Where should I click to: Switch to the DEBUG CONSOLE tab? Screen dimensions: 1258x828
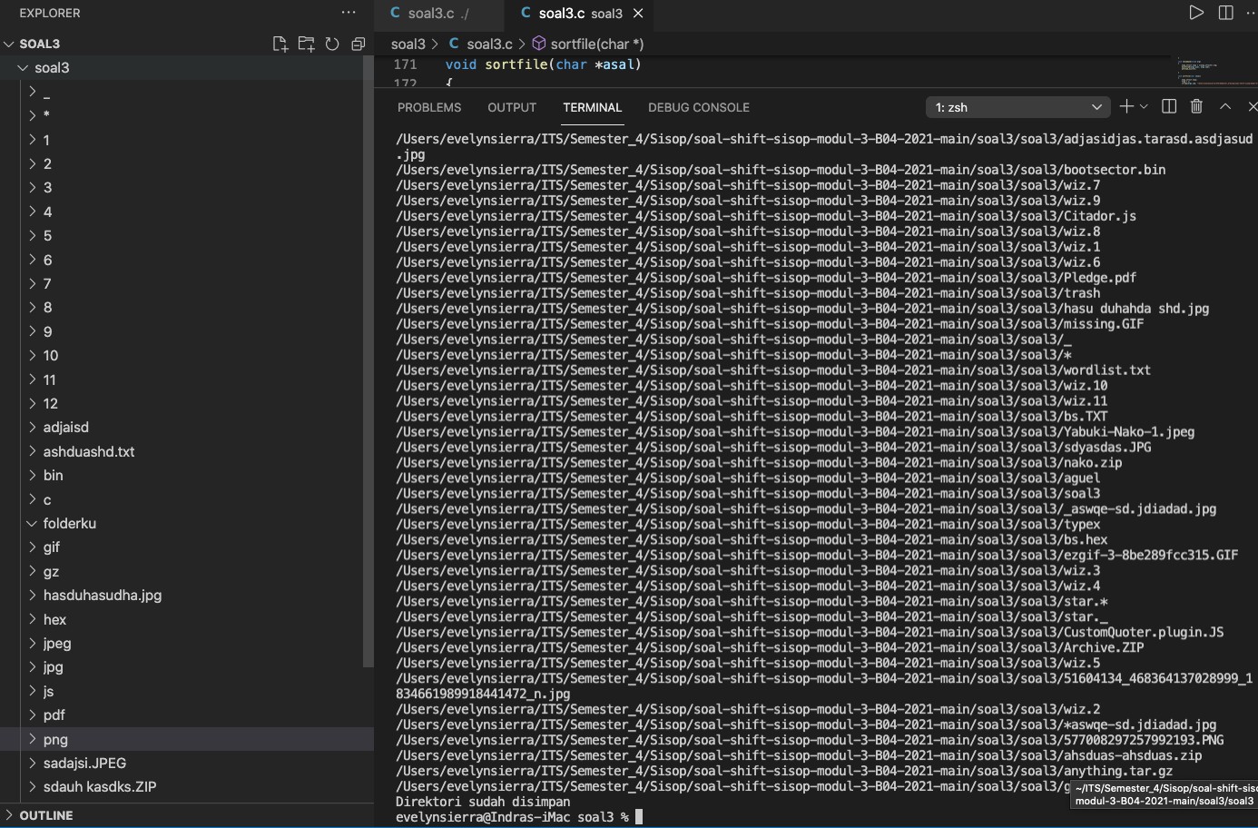[x=699, y=107]
